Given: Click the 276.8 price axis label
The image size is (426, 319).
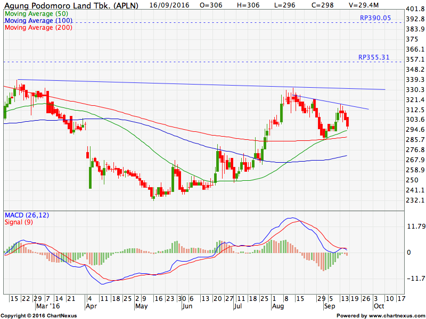Looking at the screenshot, I should 415,150.
